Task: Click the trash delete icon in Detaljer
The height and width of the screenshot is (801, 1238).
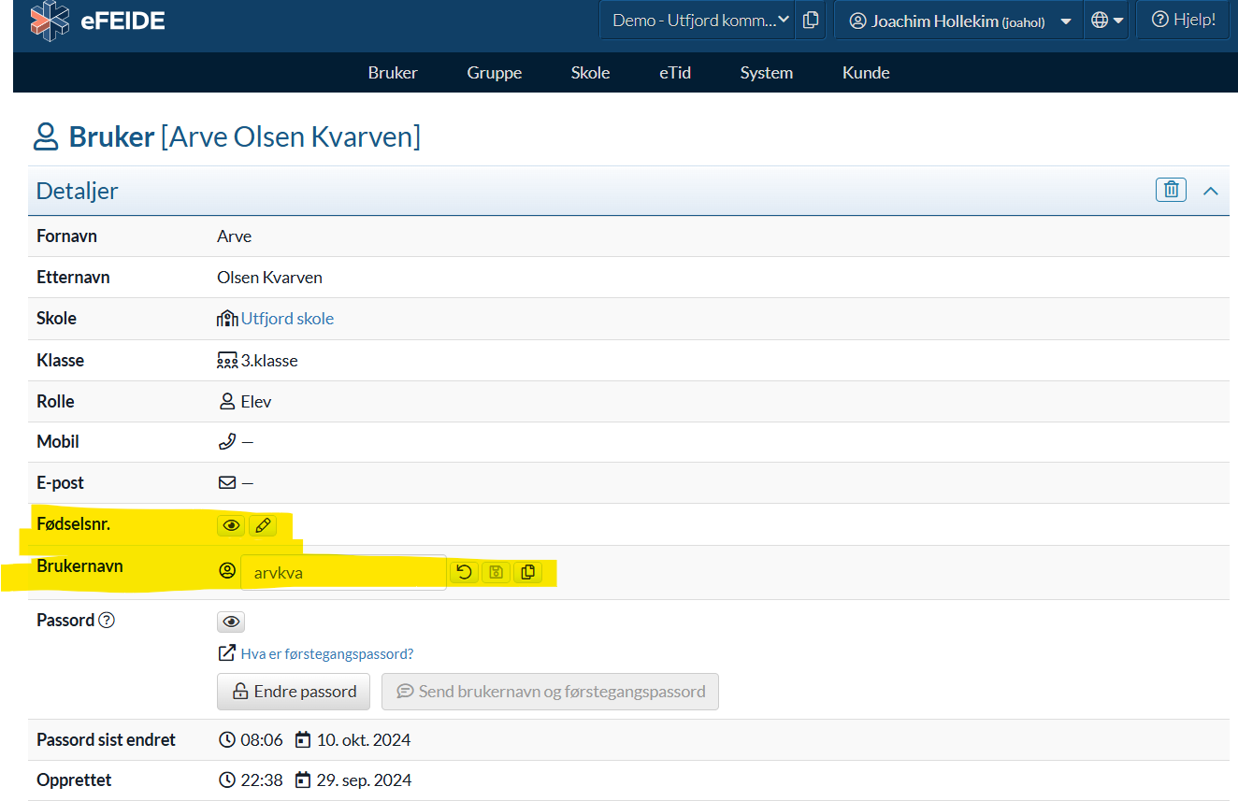Action: [x=1170, y=190]
